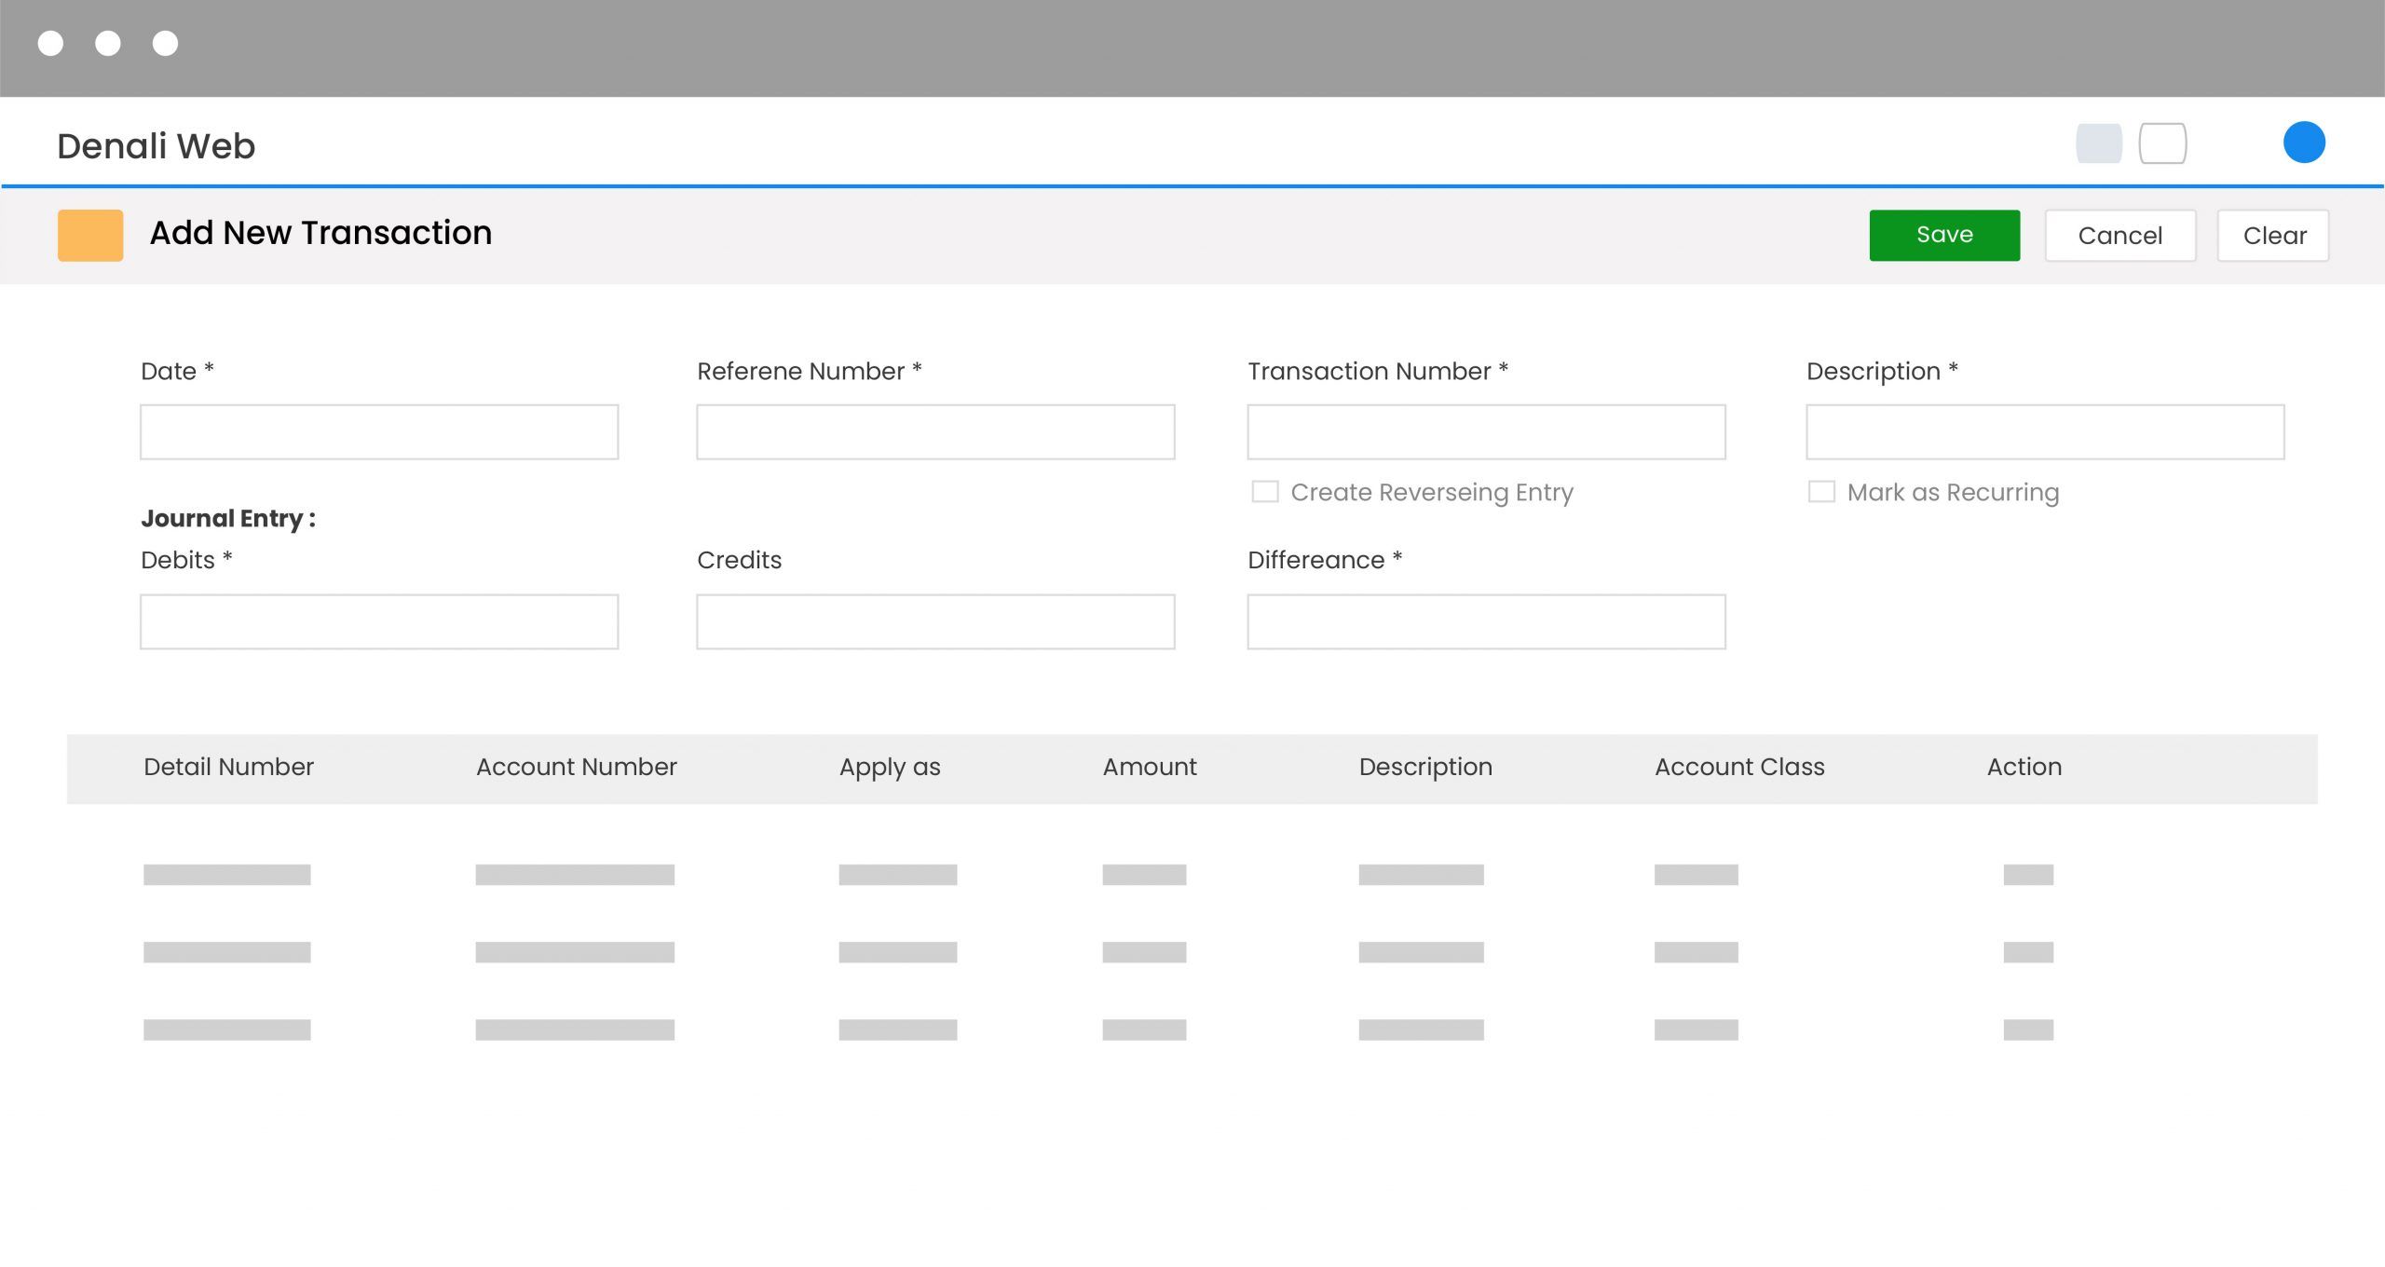Viewport: 2385px width, 1267px height.
Task: Disable the Create Reverseing Entry checkbox
Action: 1265,491
